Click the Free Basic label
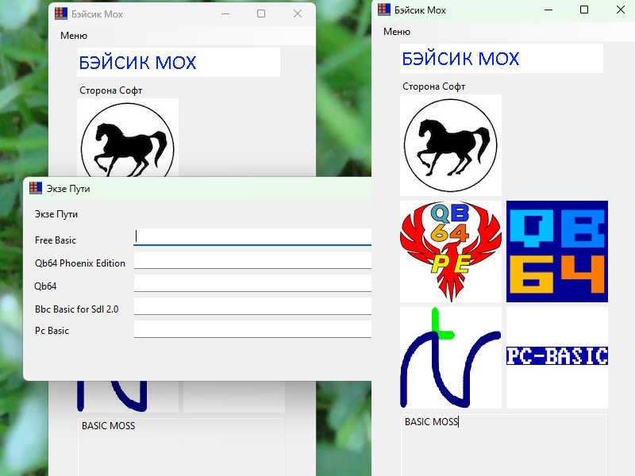 pos(56,240)
